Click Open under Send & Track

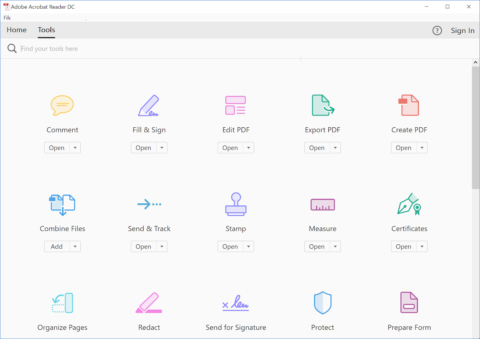144,246
